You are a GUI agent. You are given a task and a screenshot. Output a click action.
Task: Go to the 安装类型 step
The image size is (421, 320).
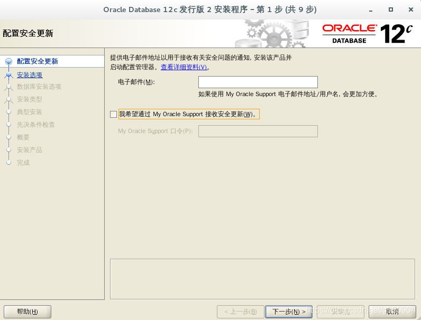pos(30,99)
